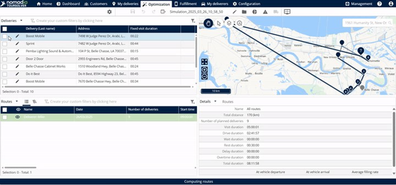Select the hand pan tool on map
The image size is (396, 185).
(209, 23)
